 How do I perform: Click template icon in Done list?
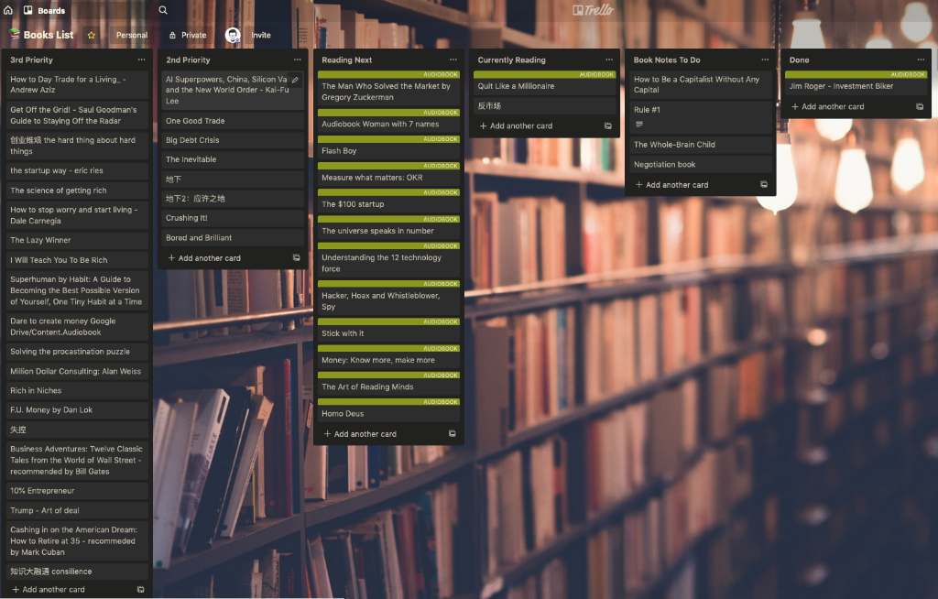tap(920, 107)
